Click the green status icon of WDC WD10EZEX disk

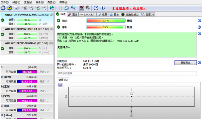click(x=2, y=49)
